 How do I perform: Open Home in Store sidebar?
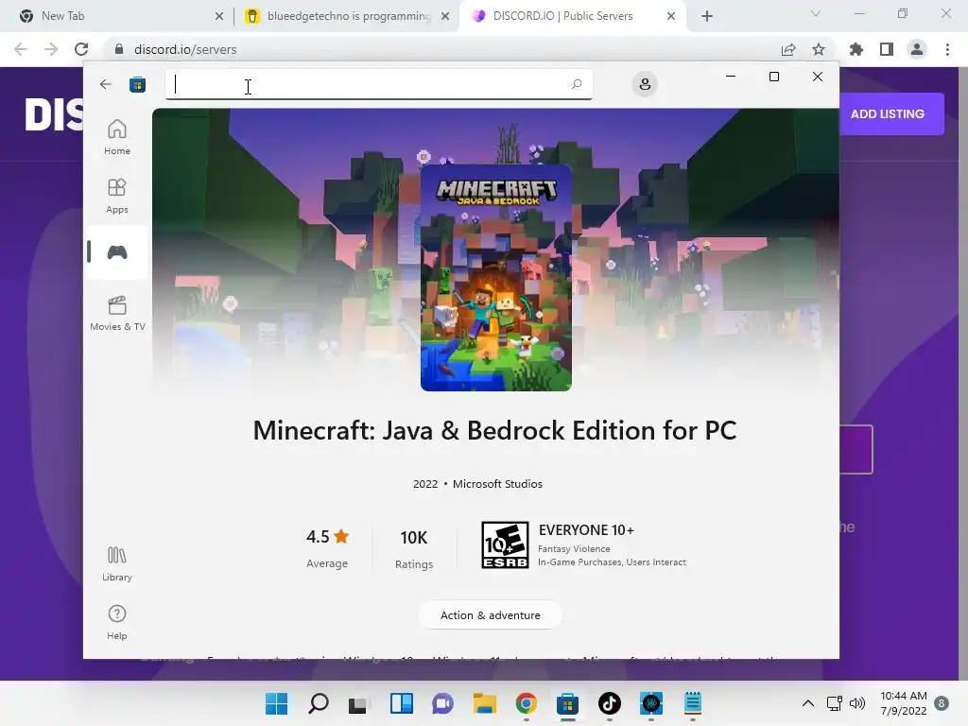[116, 137]
